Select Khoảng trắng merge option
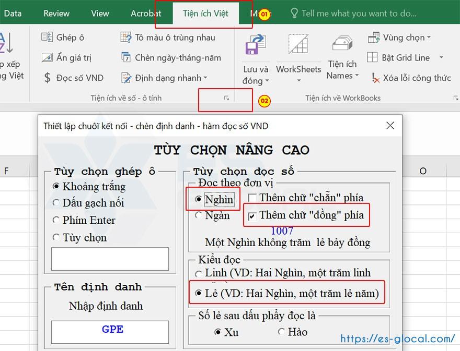 click(56, 187)
